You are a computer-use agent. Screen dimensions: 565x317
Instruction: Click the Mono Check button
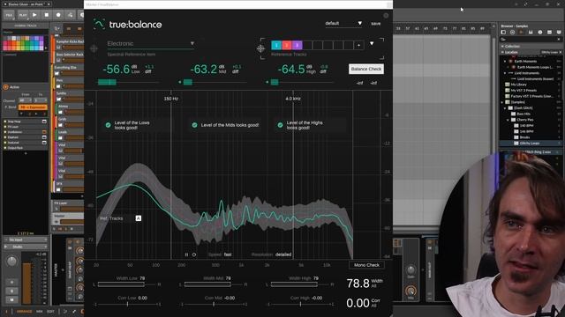pos(366,265)
